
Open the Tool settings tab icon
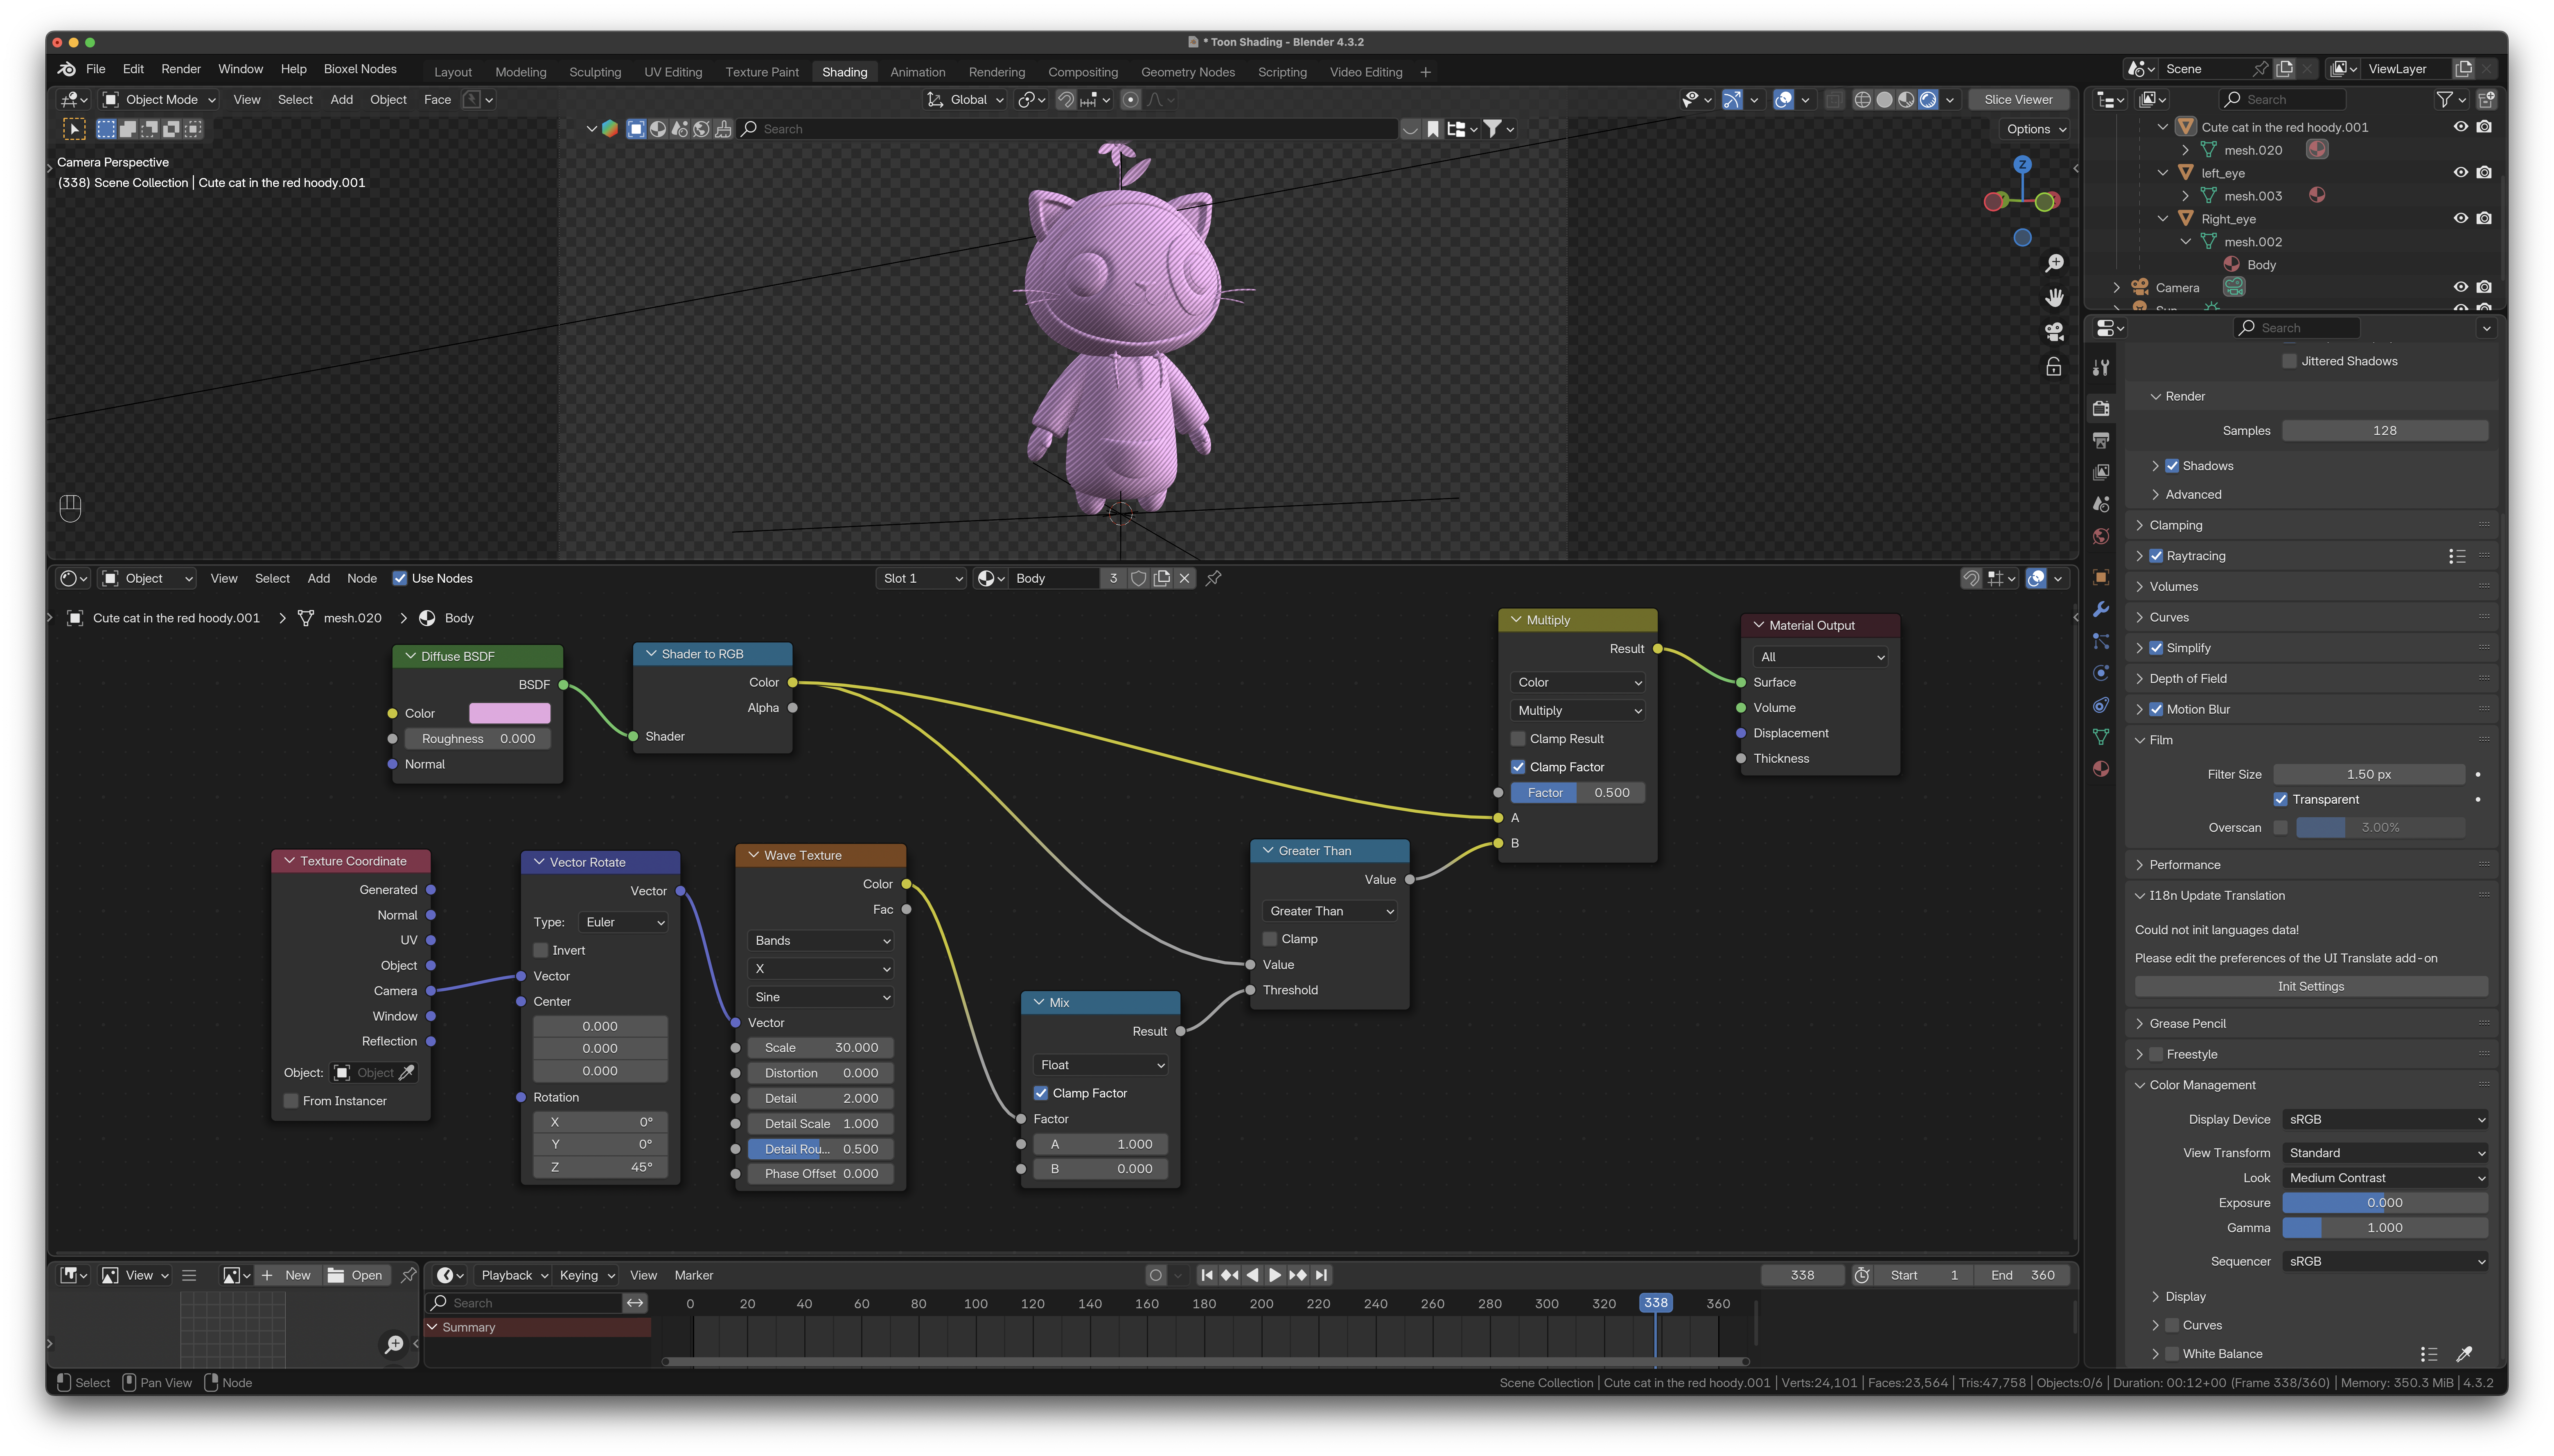click(2101, 368)
